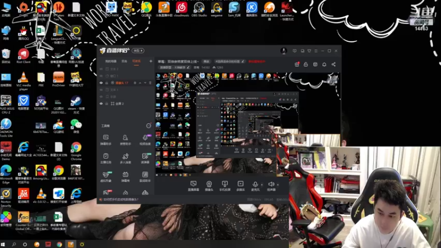441x248 pixels.
Task: Delete the 摄像头 17 source with trash icon
Action: click(150, 83)
